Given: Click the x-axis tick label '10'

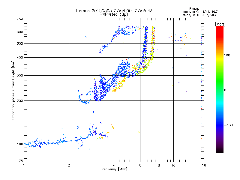Looking at the screenshot, I should [x=173, y=165].
